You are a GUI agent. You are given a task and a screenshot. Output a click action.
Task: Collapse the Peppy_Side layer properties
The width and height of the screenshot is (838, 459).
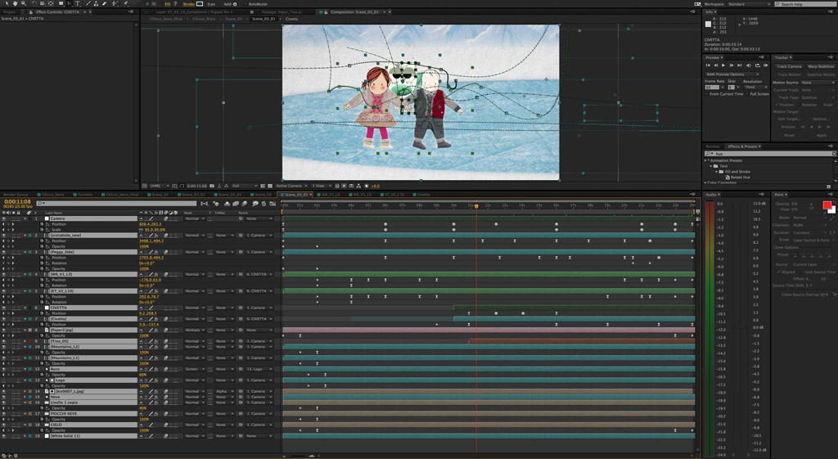[25, 252]
